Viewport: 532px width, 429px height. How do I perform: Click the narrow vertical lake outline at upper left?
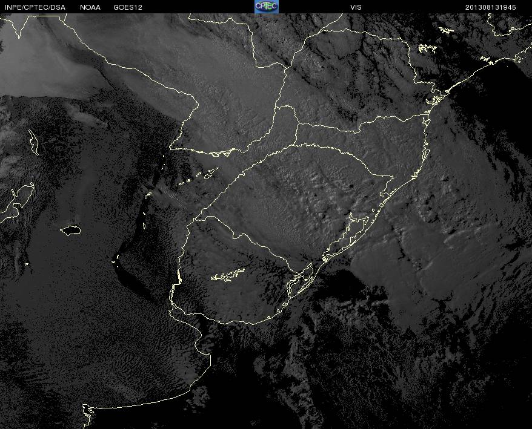tap(34, 142)
